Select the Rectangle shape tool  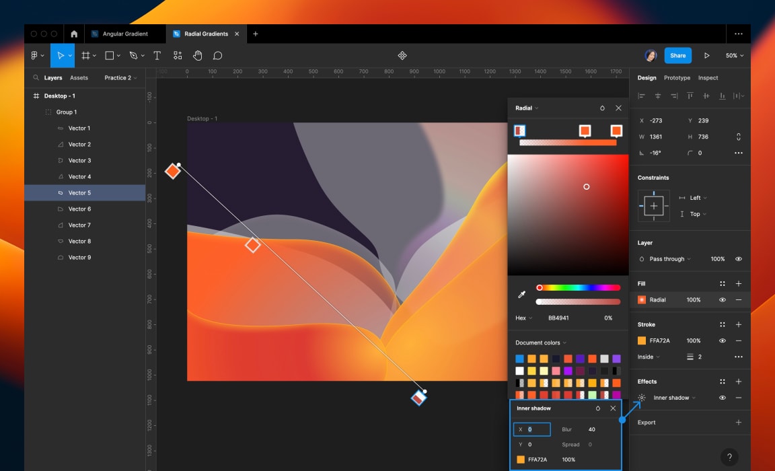108,55
